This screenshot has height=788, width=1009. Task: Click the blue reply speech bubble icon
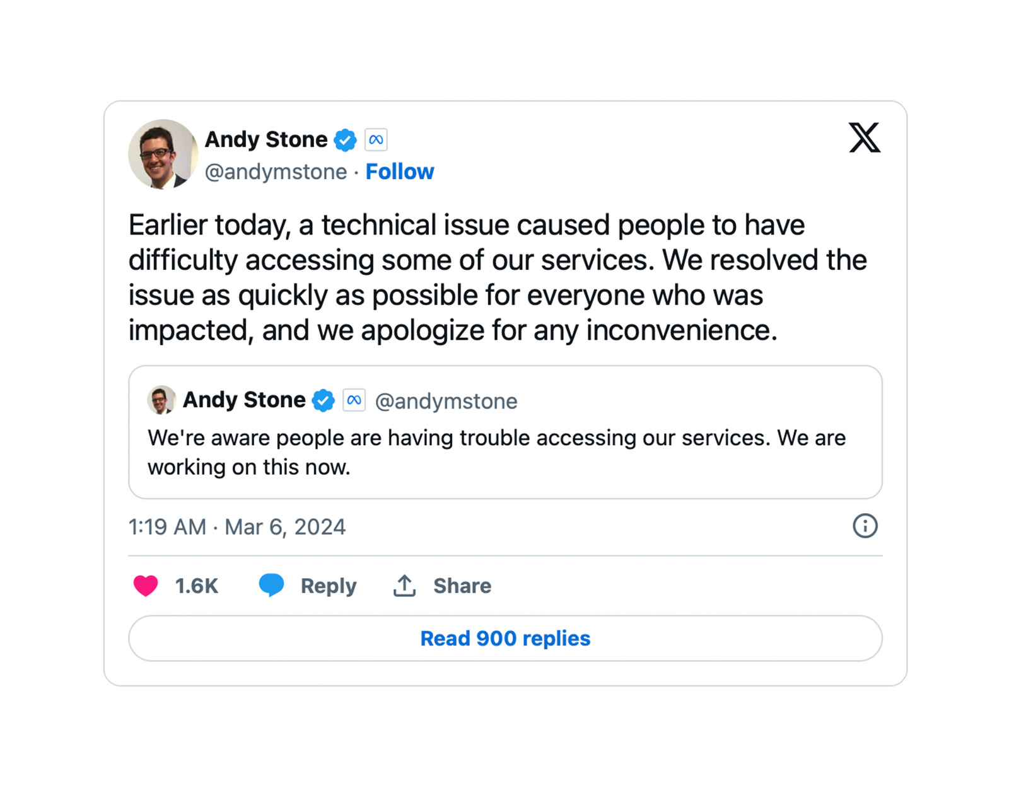click(x=271, y=585)
